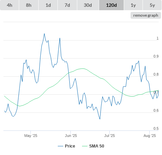Image resolution: width=162 pixels, height=155 pixels.
Task: Open the 5y time range
Action: coord(152,5)
